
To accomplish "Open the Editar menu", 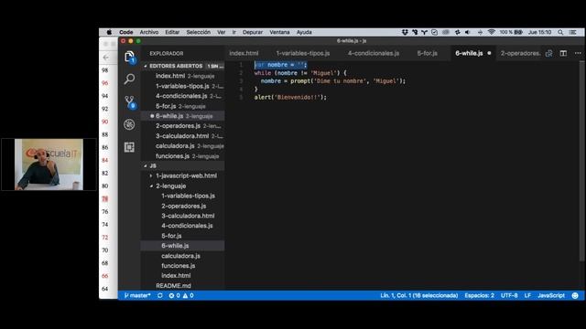I will point(172,33).
